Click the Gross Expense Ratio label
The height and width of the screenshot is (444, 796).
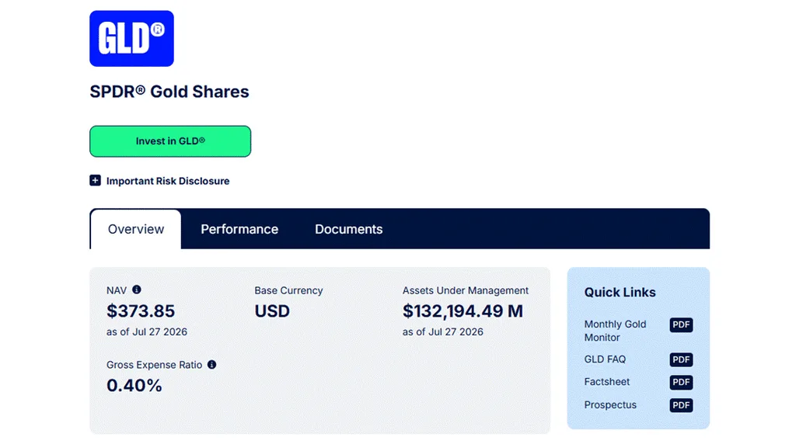(x=154, y=365)
